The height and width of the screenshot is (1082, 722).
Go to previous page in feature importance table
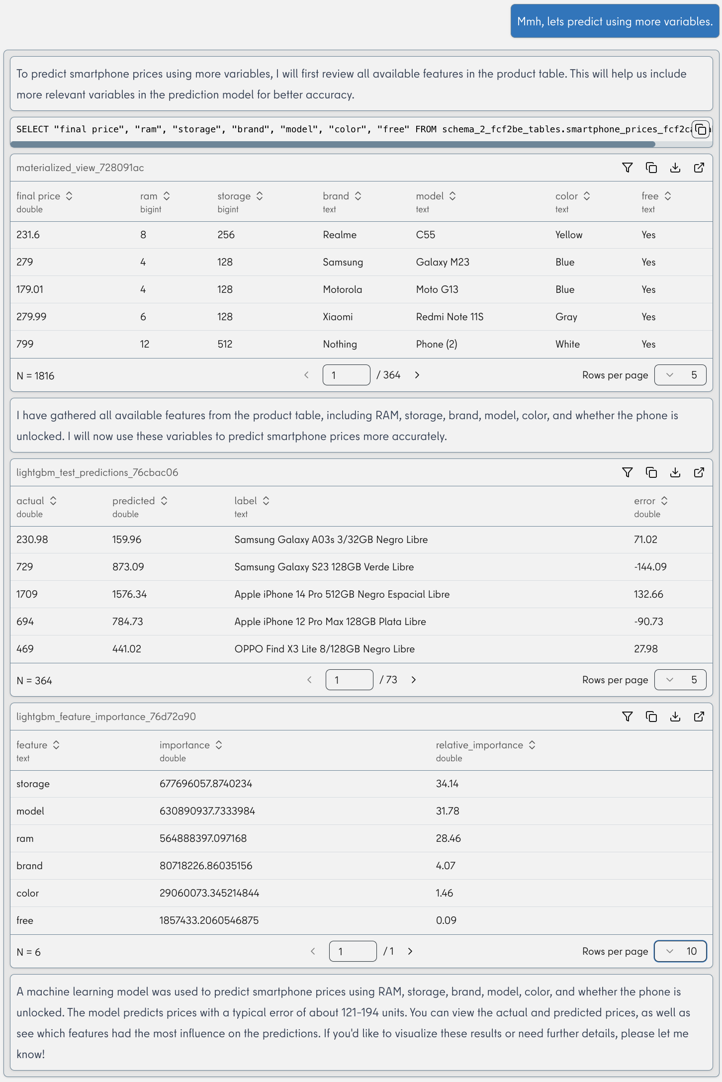point(313,951)
